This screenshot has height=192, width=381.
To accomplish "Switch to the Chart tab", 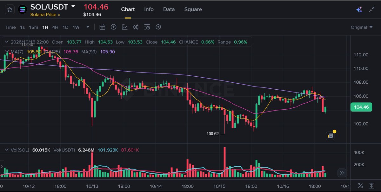I will 128,9.
